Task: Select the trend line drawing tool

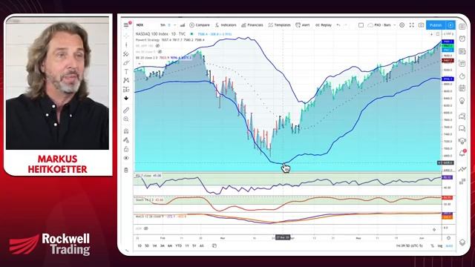Action: point(126,44)
